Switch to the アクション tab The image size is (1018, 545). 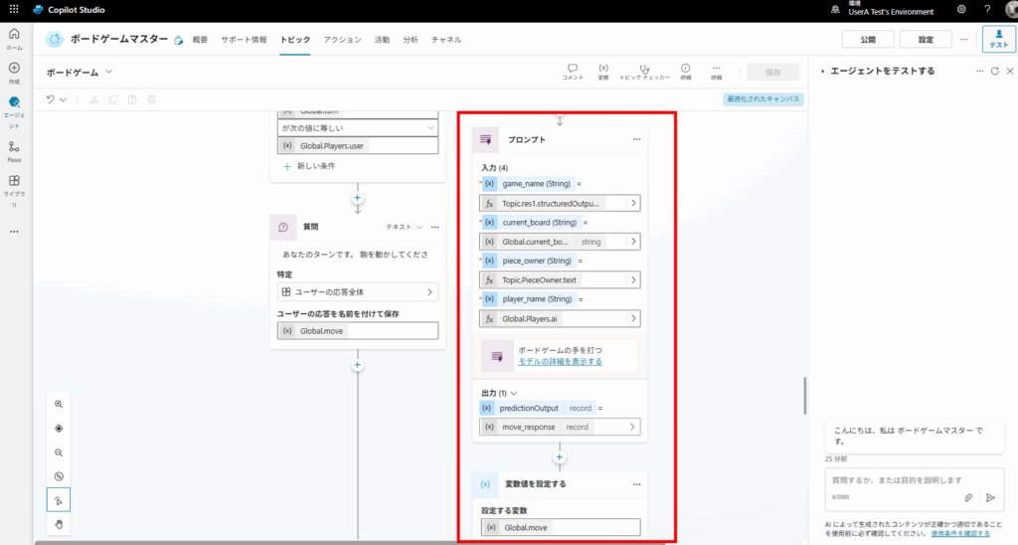(x=342, y=40)
